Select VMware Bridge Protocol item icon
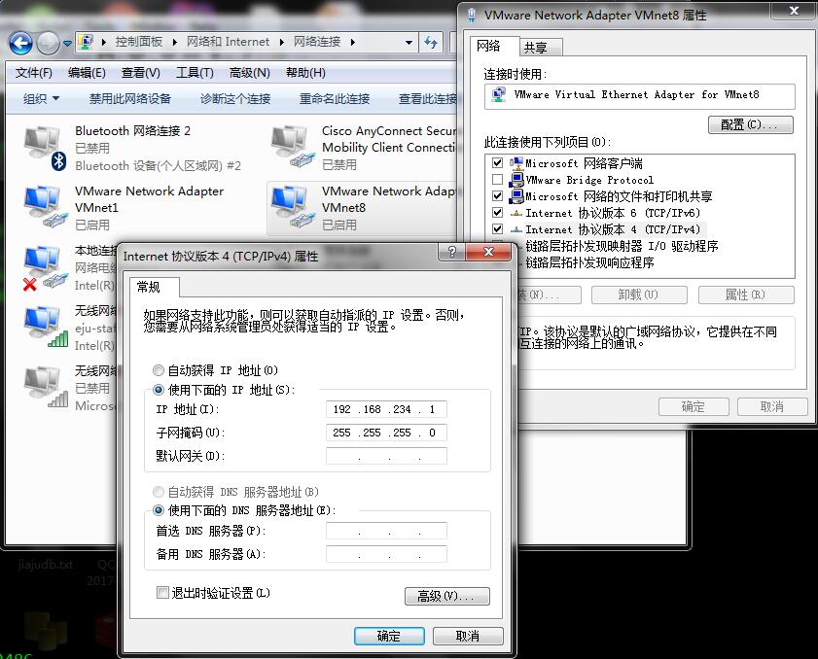The width and height of the screenshot is (818, 659). pos(516,180)
